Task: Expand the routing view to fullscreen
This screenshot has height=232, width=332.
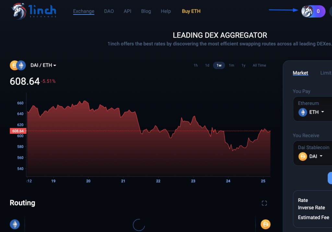Action: click(264, 203)
